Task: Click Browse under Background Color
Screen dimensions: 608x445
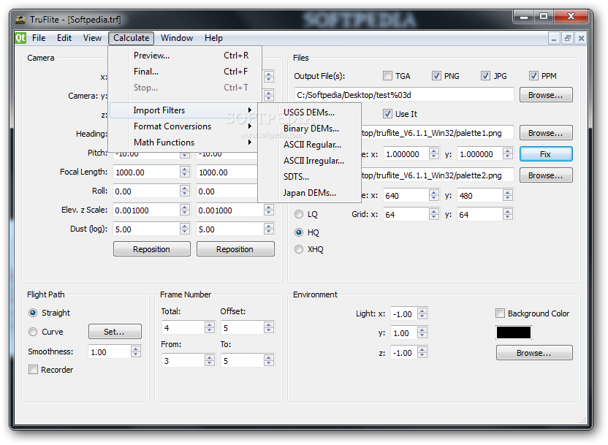Action: click(x=534, y=353)
